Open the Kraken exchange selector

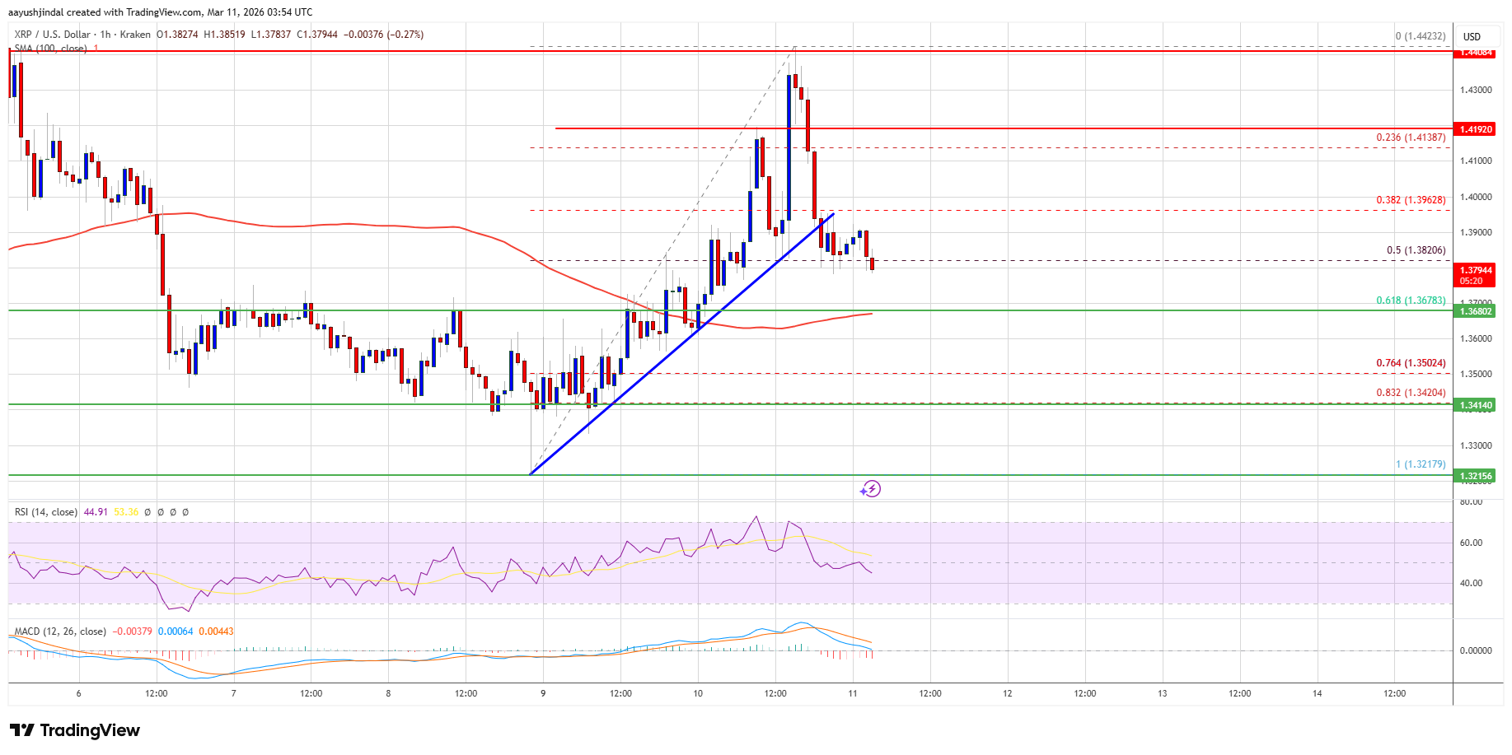pyautogui.click(x=134, y=35)
